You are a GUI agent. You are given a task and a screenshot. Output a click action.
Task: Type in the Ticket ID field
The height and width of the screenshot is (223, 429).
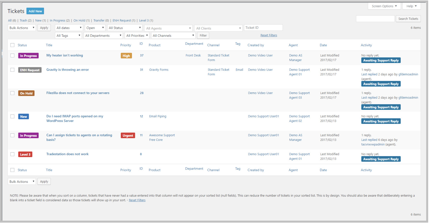coord(263,28)
